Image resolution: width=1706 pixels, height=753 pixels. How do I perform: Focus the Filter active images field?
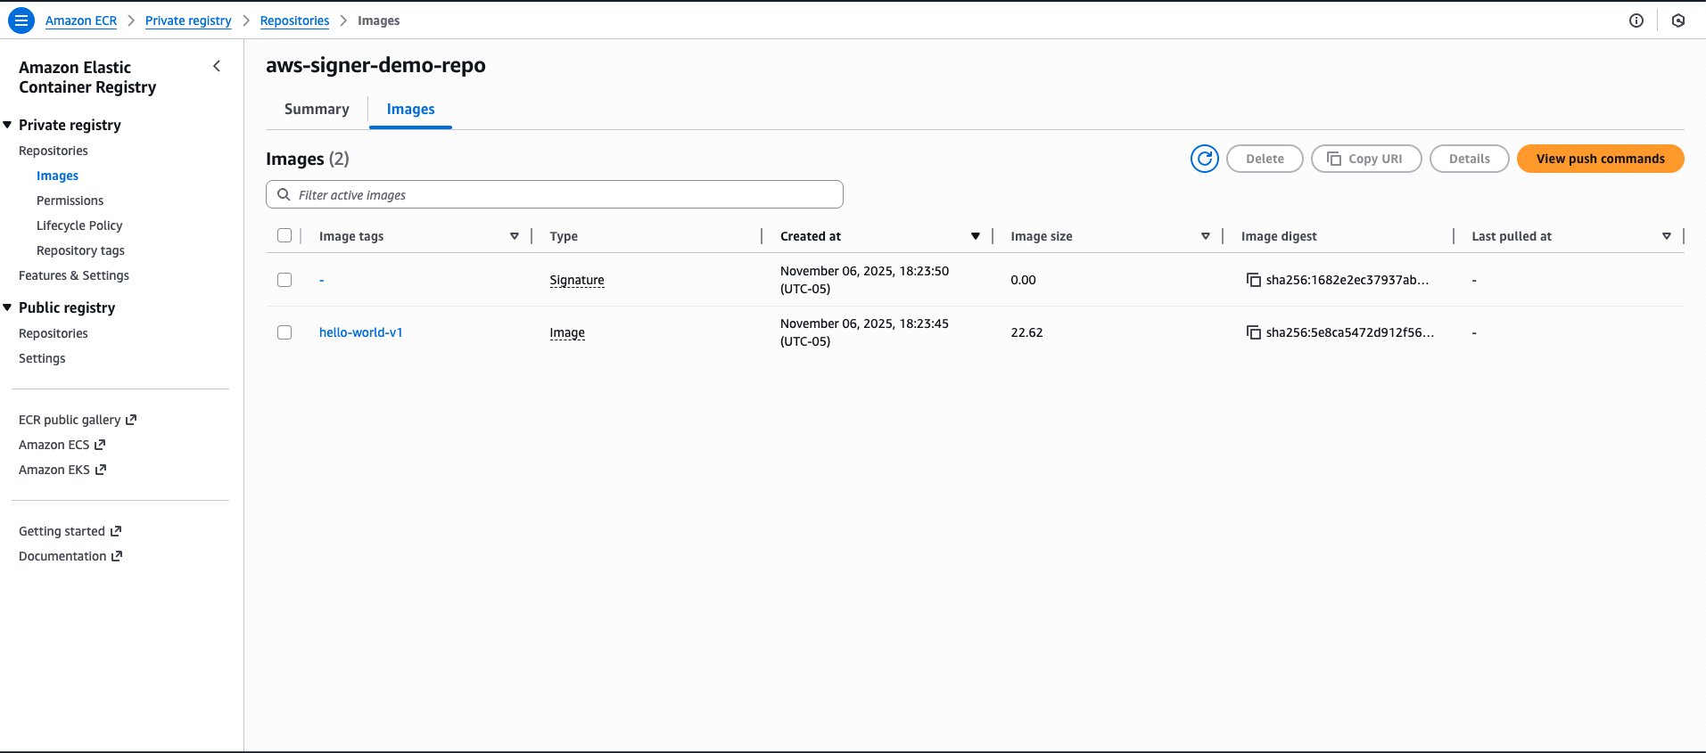click(555, 194)
